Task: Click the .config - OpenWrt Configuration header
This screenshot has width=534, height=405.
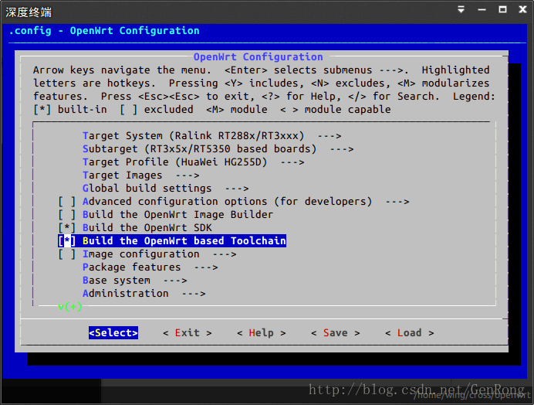Action: [x=104, y=31]
